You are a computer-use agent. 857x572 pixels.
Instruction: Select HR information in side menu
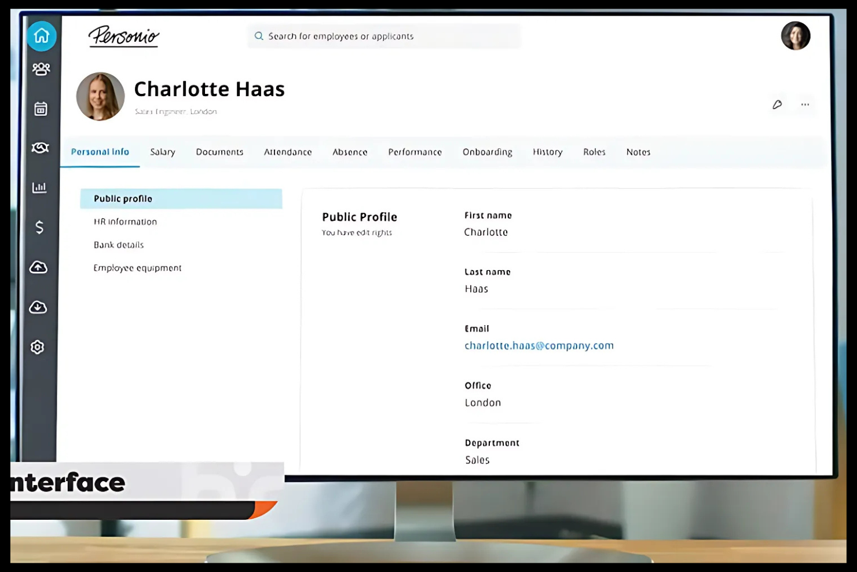pyautogui.click(x=125, y=221)
